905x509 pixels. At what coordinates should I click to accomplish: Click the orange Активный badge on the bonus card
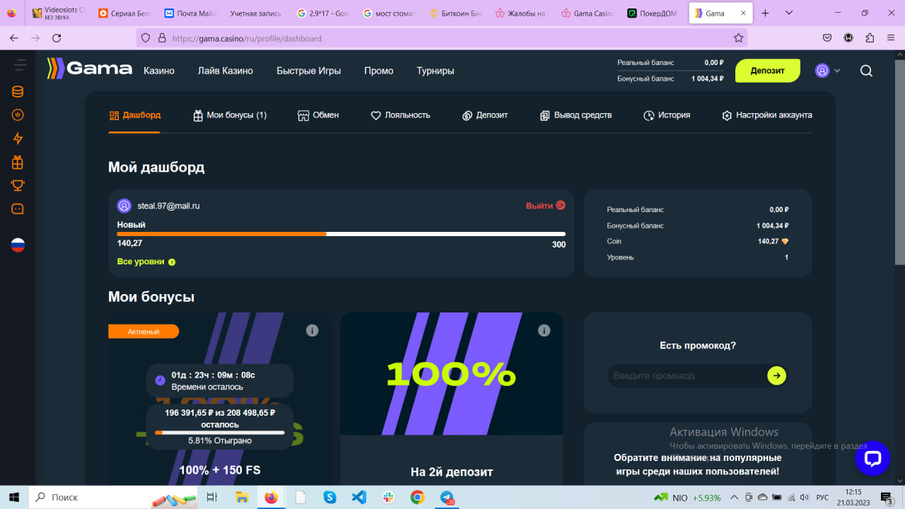(144, 332)
